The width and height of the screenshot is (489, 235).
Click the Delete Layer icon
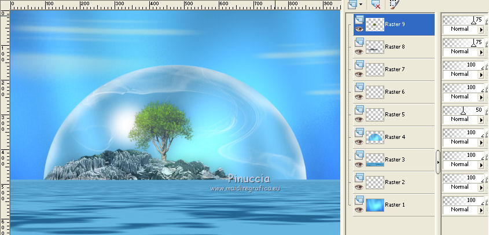click(x=376, y=4)
